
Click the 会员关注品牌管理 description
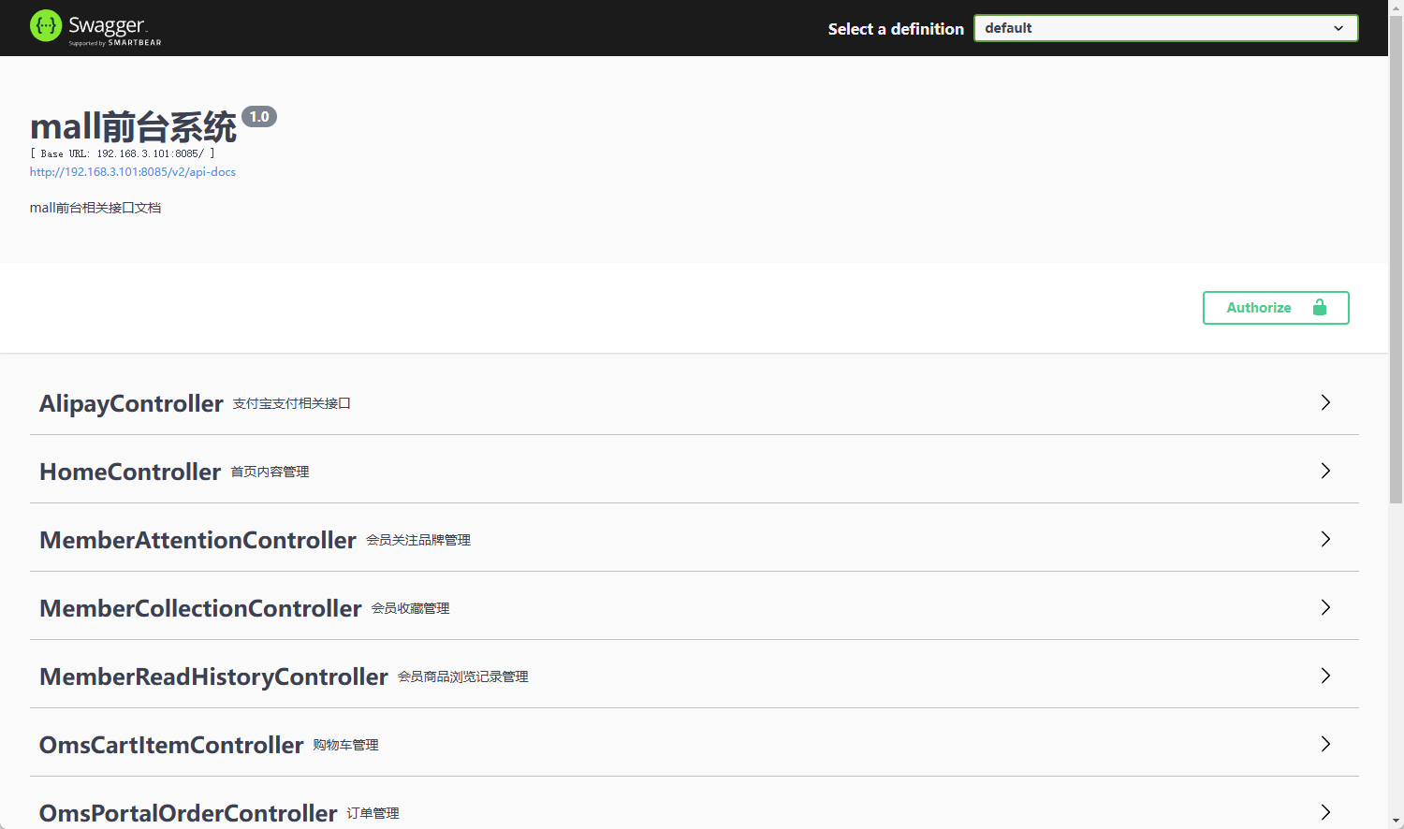[418, 540]
